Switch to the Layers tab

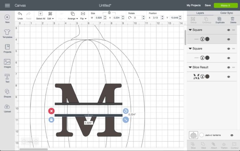coord(200,13)
